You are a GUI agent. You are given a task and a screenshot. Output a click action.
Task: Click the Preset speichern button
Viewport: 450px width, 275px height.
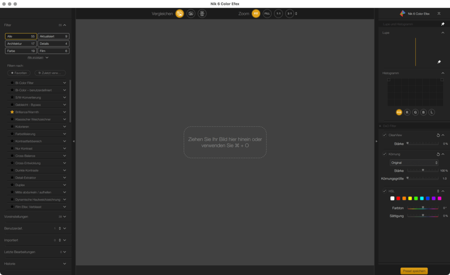pos(414,271)
